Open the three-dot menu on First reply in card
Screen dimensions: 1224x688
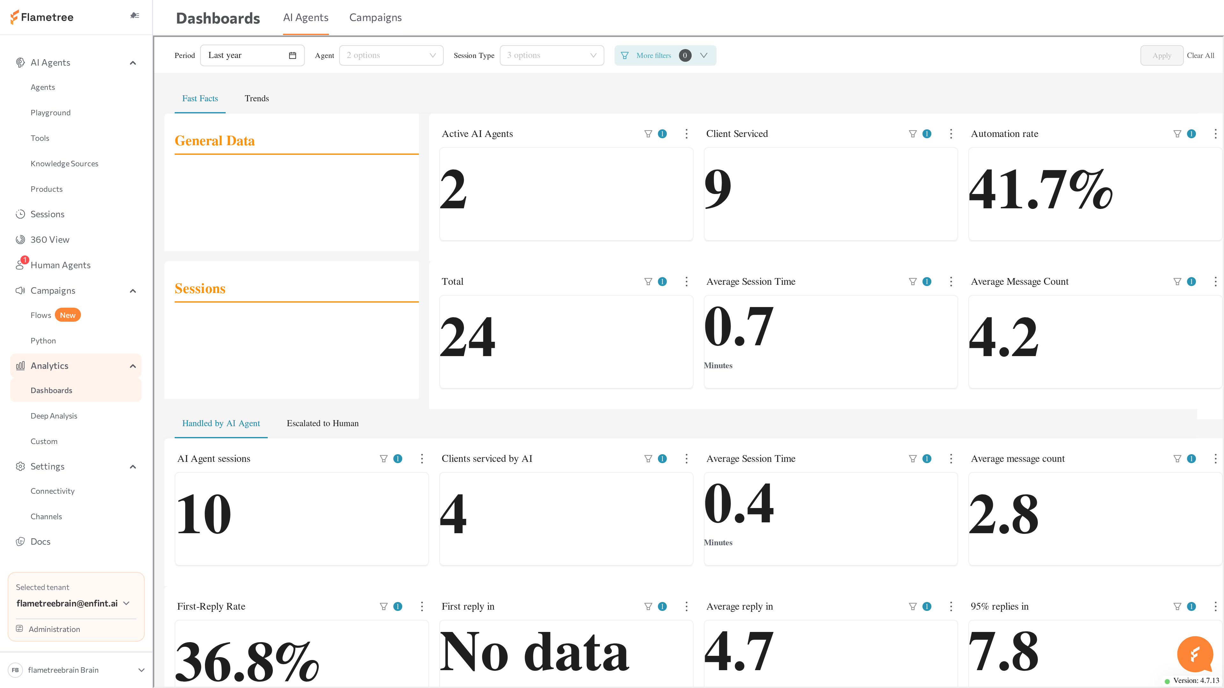pos(687,606)
